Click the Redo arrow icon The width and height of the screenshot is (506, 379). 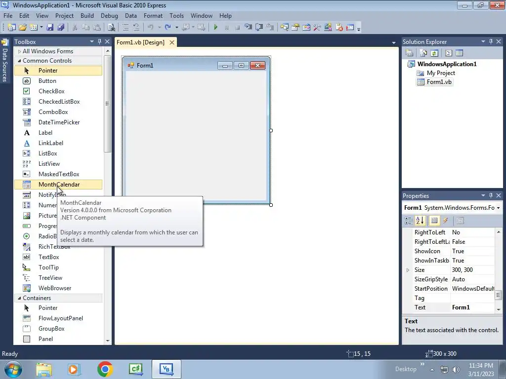[x=168, y=28]
